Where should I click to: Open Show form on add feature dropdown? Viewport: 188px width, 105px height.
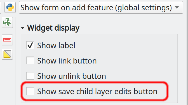(x=101, y=8)
